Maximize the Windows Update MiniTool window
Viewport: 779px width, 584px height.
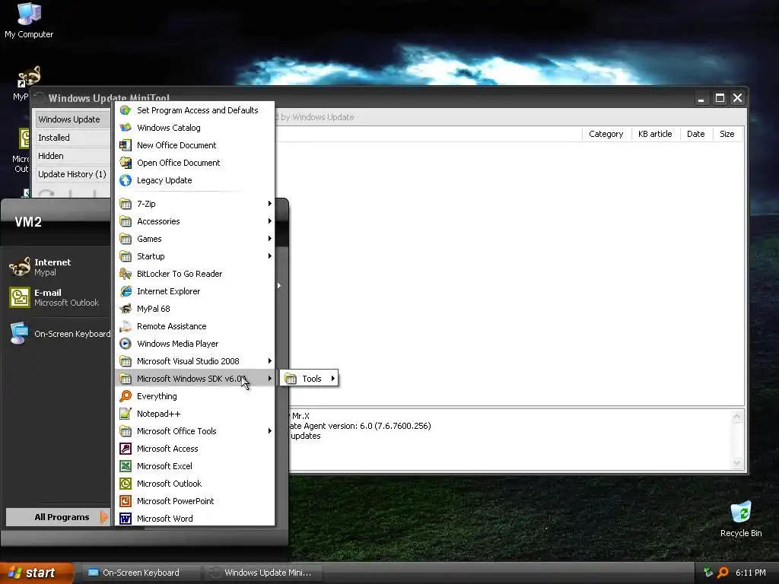click(720, 98)
